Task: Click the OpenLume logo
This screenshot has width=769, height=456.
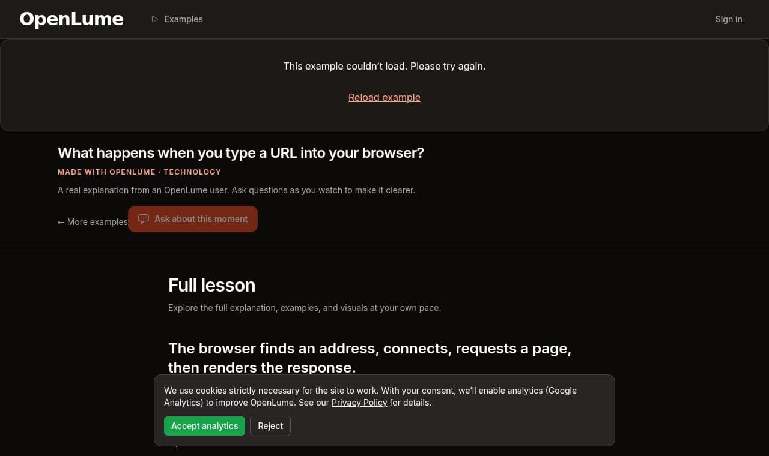Action: (71, 19)
